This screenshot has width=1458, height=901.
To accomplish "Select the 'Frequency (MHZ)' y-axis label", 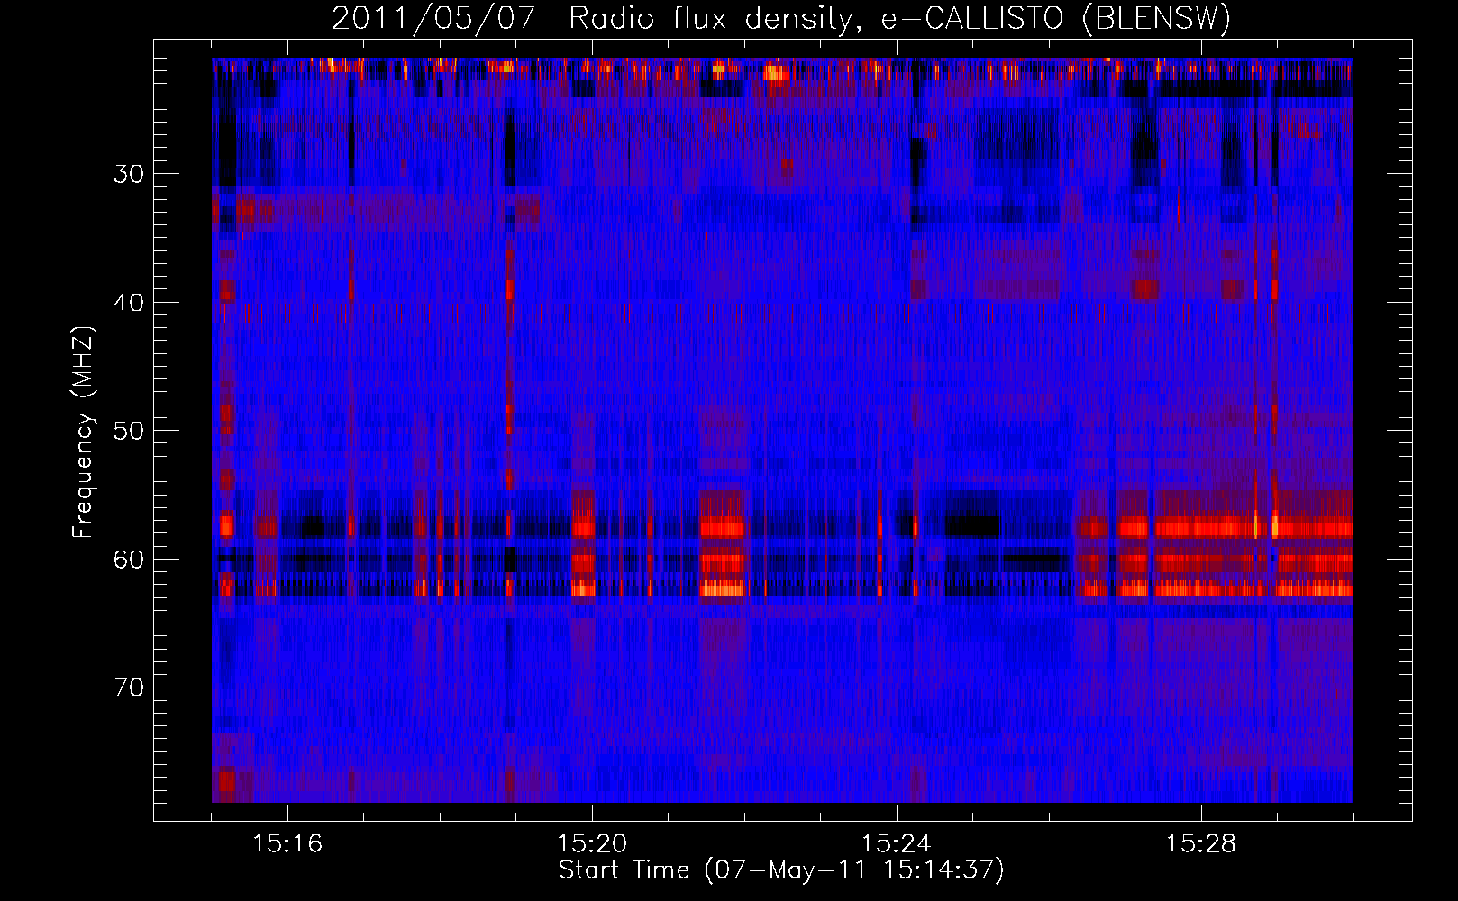I will point(83,432).
